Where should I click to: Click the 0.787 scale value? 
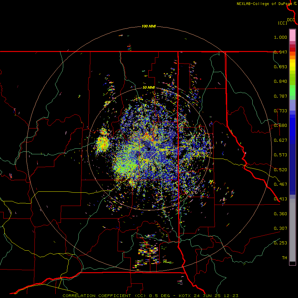(280, 96)
